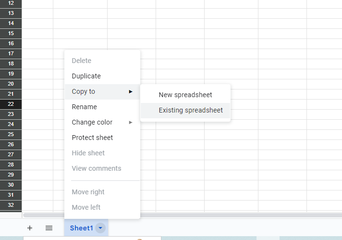Choose Duplicate from the context menu
Viewport: 342px width, 240px height.
click(86, 76)
